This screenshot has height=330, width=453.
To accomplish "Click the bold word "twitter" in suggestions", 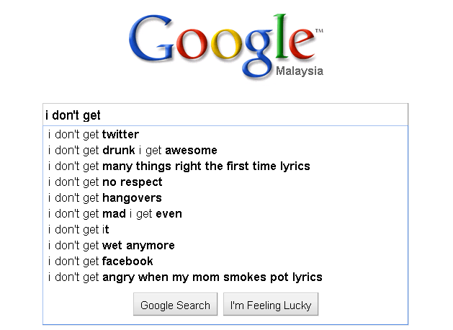I will point(120,134).
